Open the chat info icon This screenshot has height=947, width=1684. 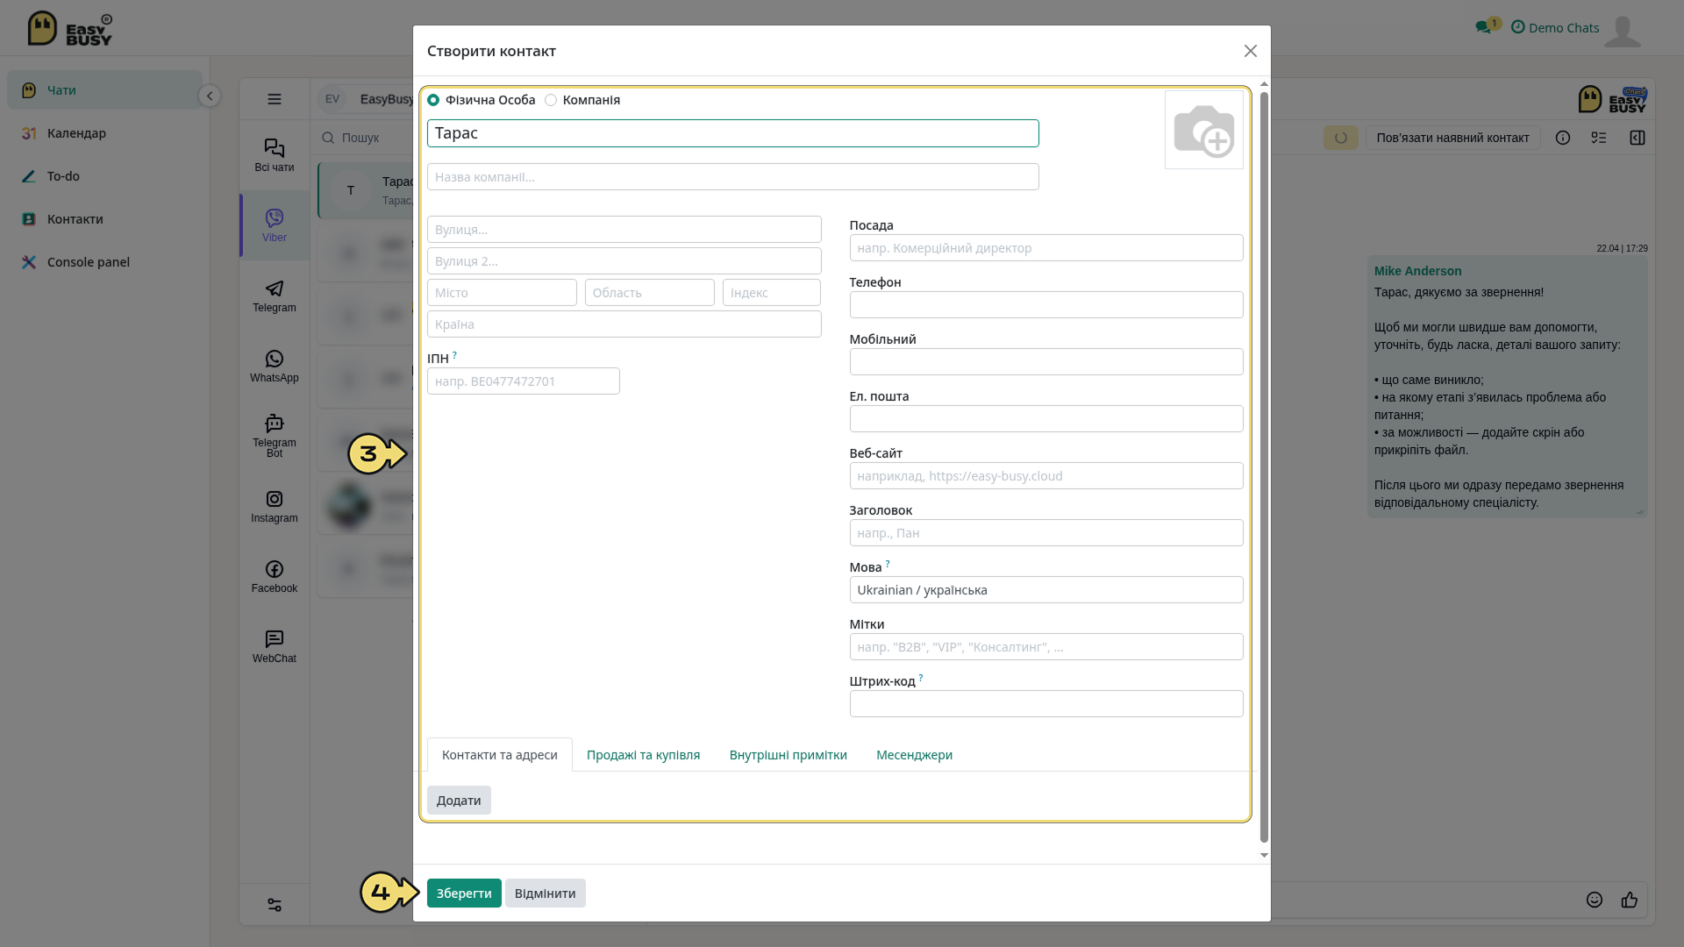click(1563, 138)
